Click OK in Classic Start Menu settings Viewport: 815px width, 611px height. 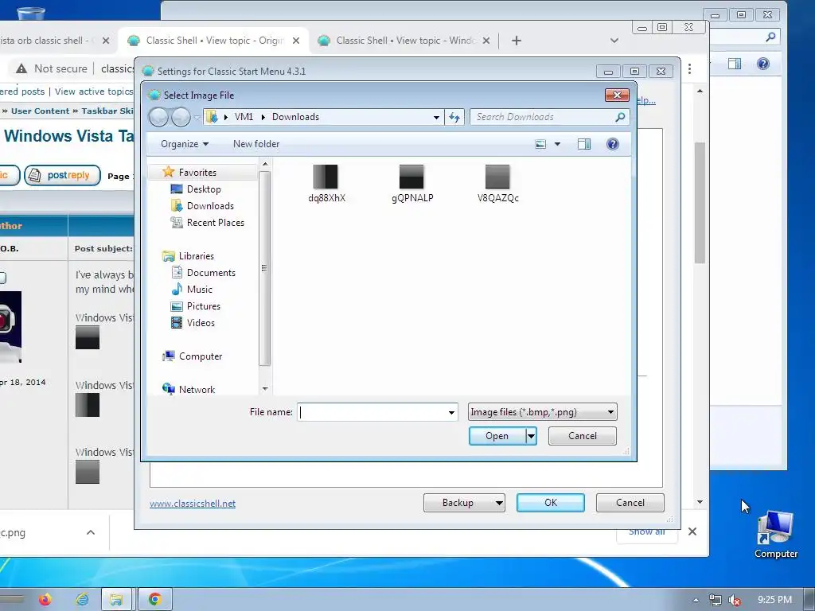tap(551, 503)
